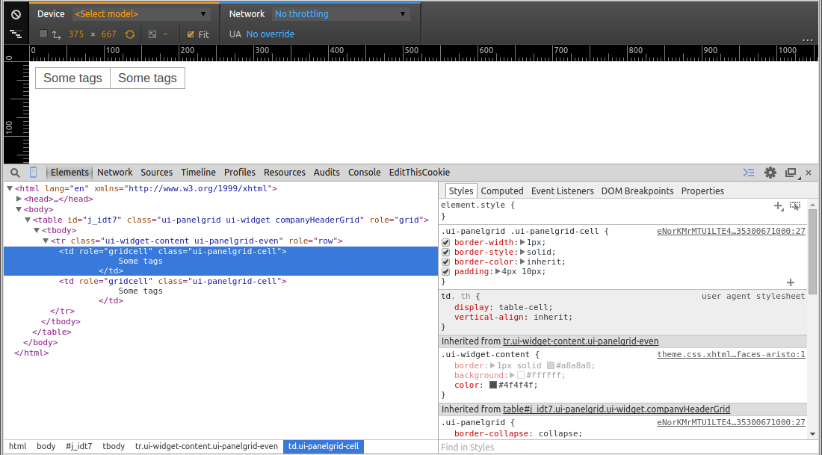Click the #ffffff background color swatch

point(521,375)
